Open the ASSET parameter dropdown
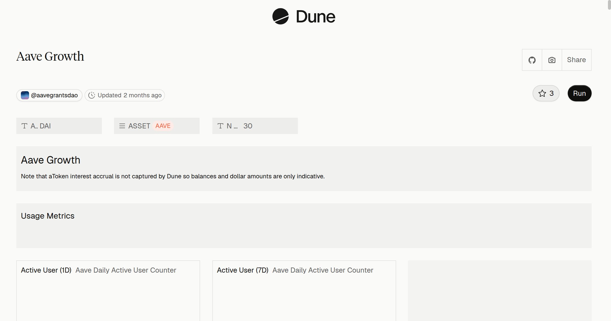 [157, 126]
